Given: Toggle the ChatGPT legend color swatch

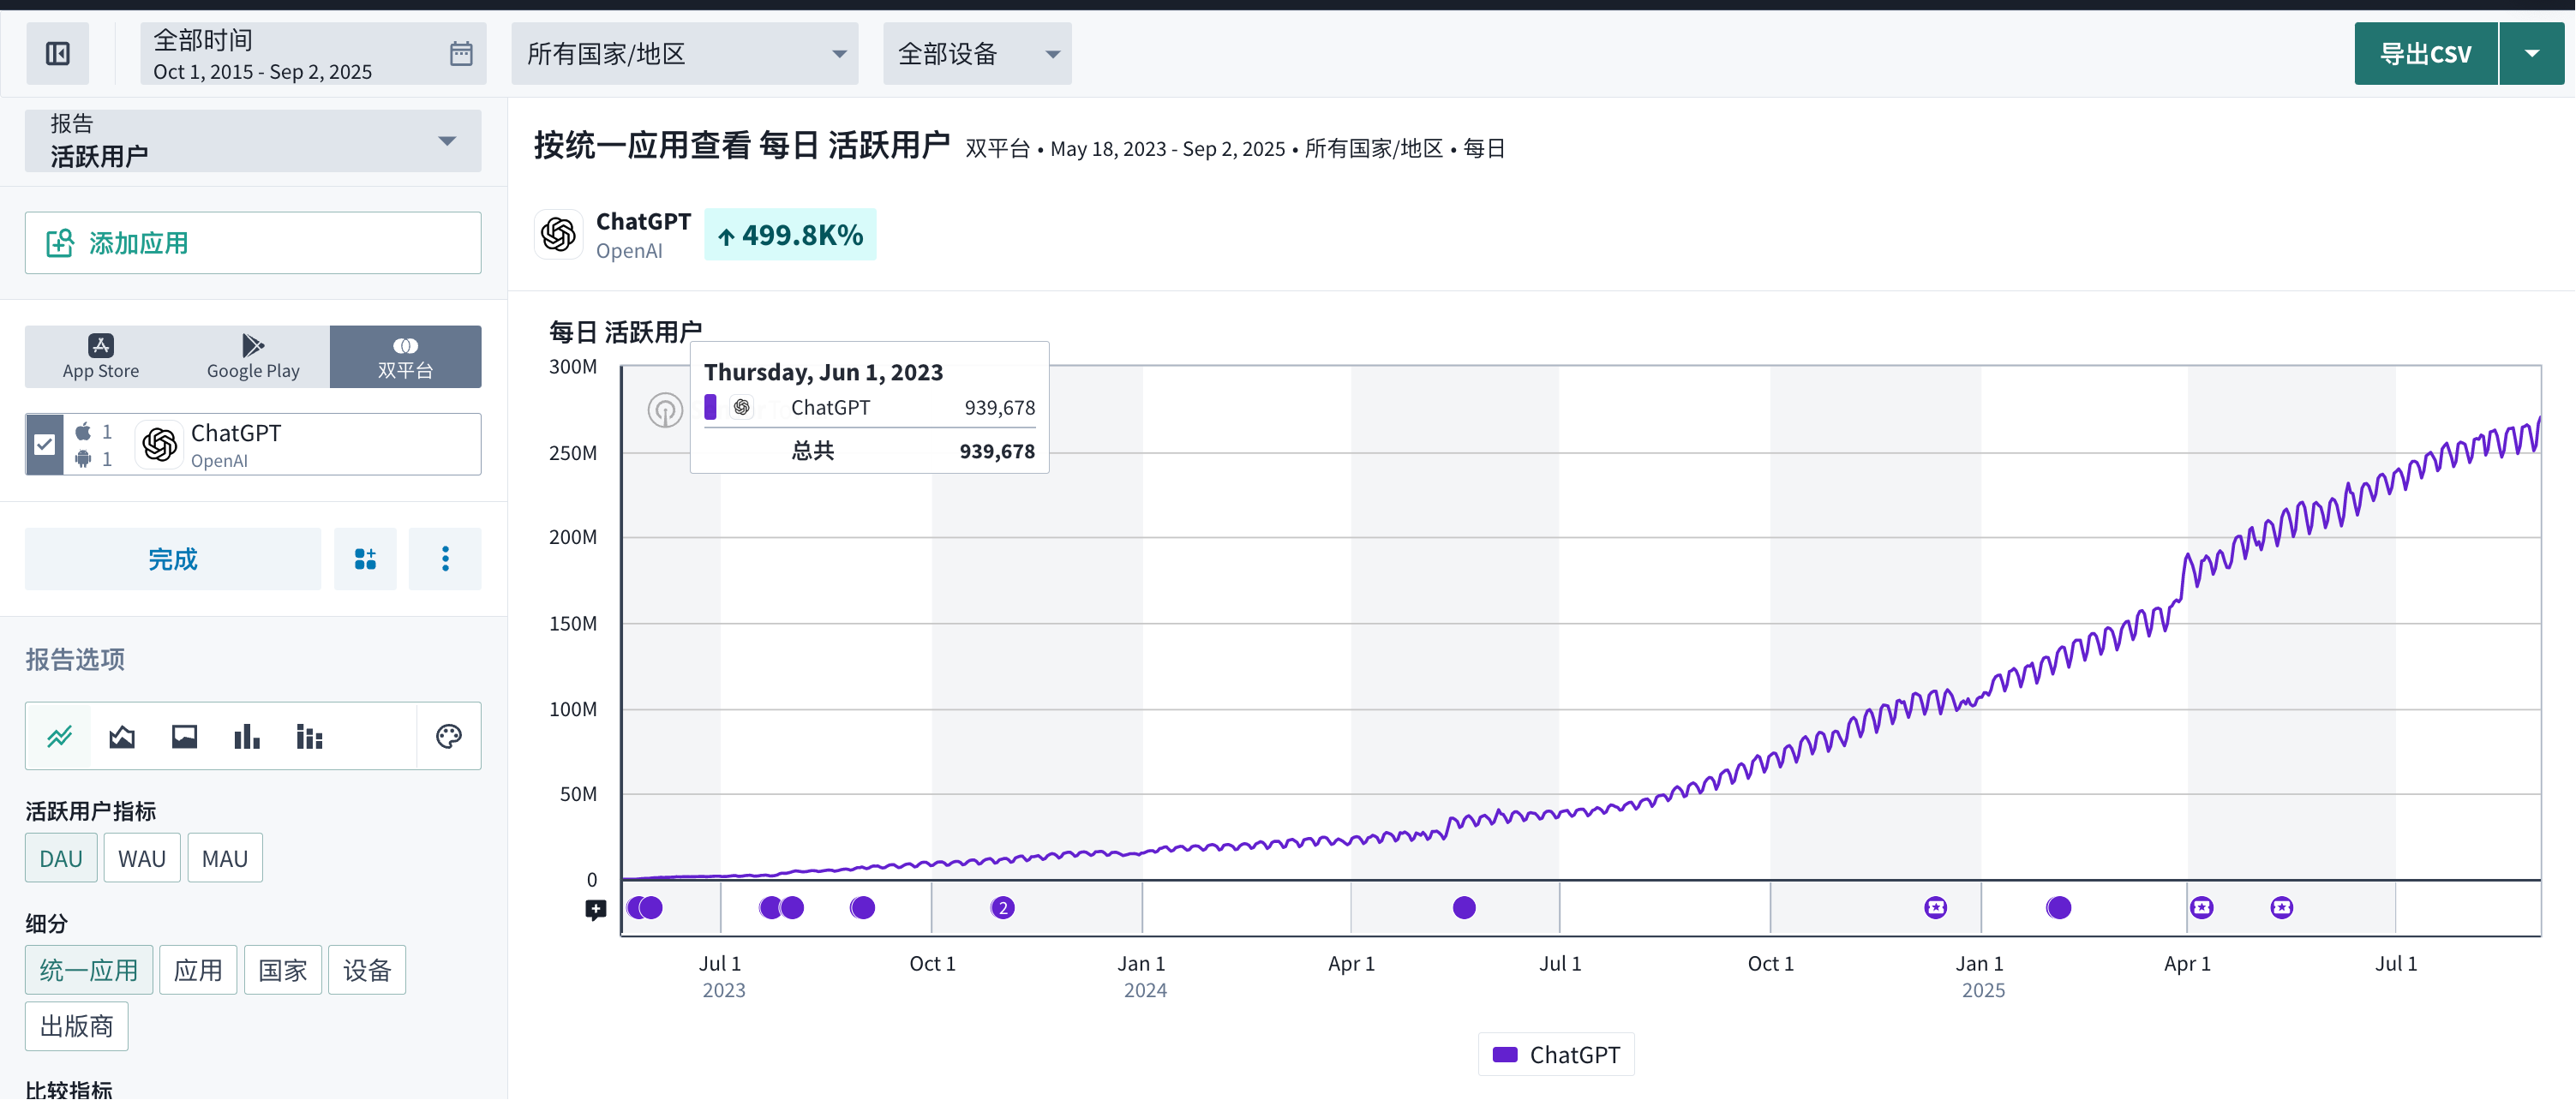Looking at the screenshot, I should [1505, 1055].
